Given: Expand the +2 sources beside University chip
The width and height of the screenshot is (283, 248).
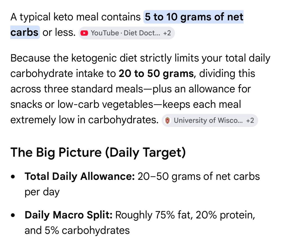Looking at the screenshot, I should [250, 120].
